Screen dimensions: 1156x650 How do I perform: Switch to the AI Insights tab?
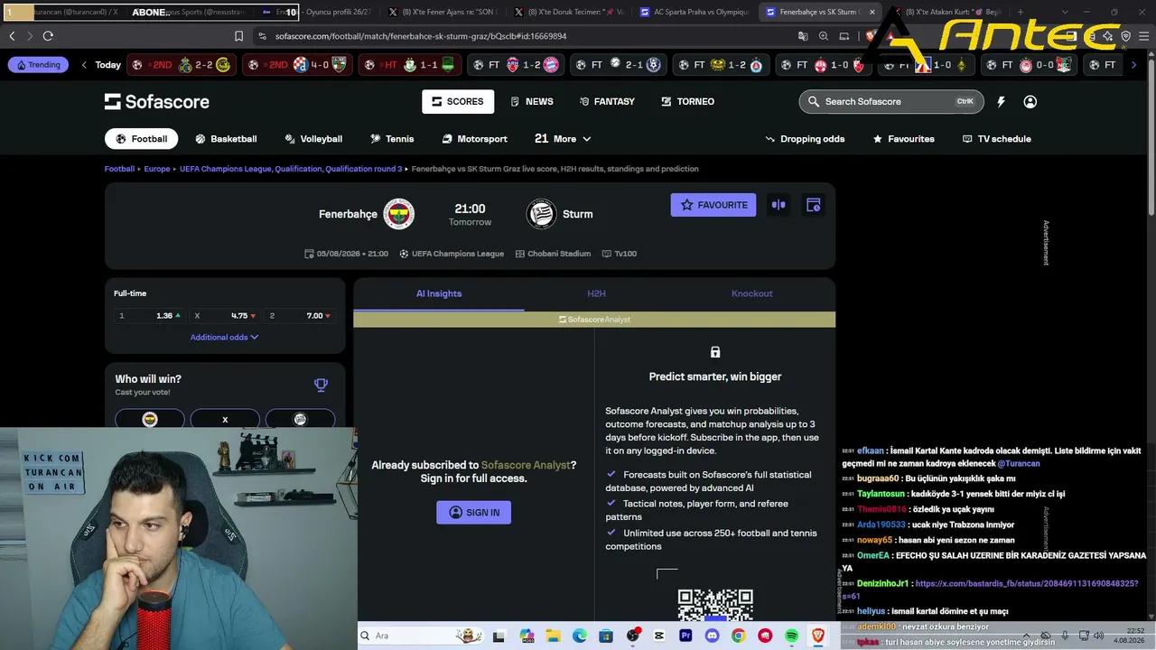point(439,293)
